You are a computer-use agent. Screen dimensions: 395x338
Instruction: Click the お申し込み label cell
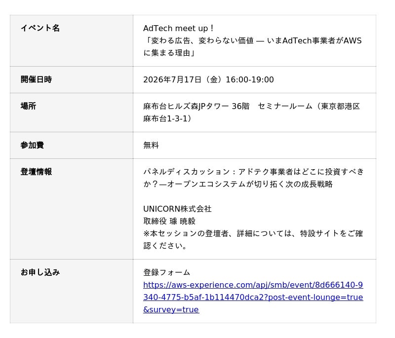click(72, 291)
